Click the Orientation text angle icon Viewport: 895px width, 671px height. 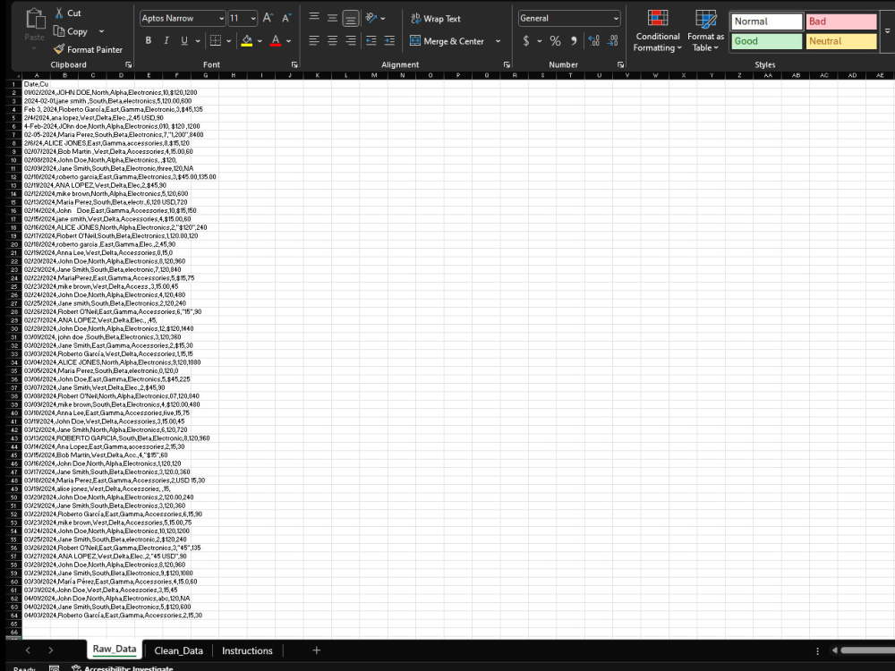371,18
